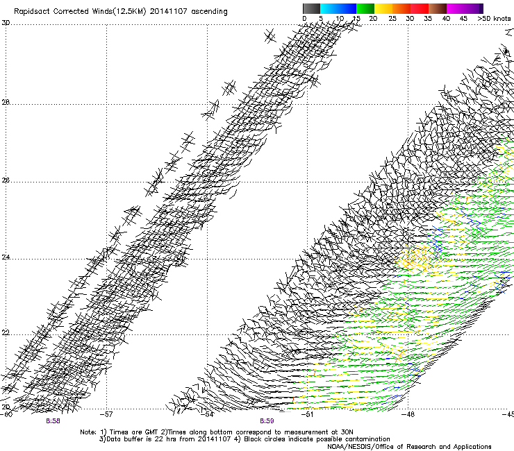514x451 pixels.
Task: Click the latitude label '30' on left axis
Action: click(6, 23)
